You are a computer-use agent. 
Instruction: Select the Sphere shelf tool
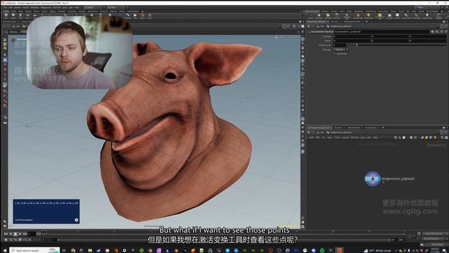[13, 15]
